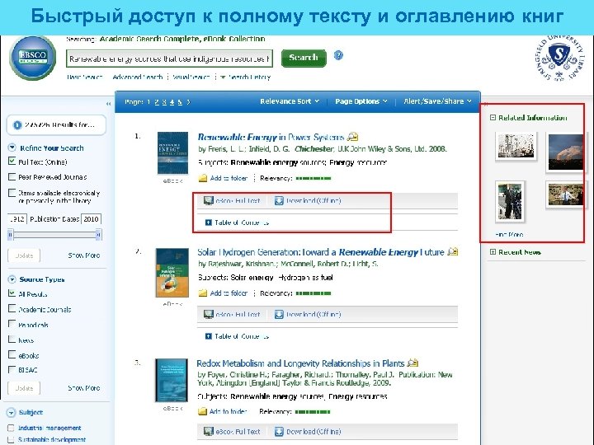594x445 pixels.
Task: Click eBook Full Text icon for Solar Hydrogen result
Action: (x=209, y=314)
